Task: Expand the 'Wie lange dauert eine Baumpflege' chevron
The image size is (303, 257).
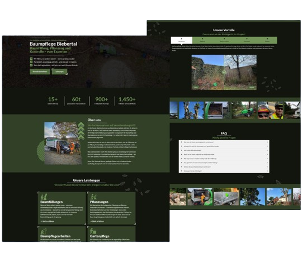Action: pos(267,159)
